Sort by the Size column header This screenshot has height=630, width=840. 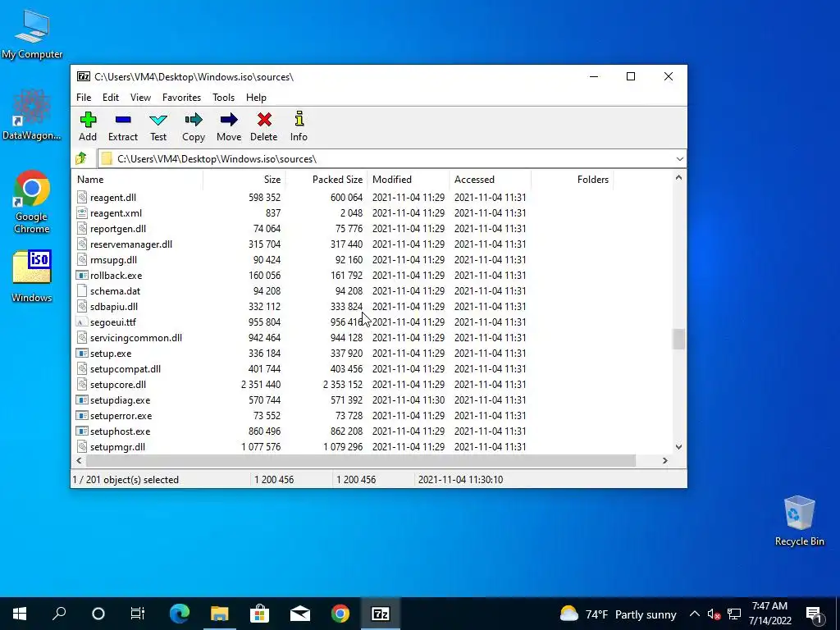[244, 180]
